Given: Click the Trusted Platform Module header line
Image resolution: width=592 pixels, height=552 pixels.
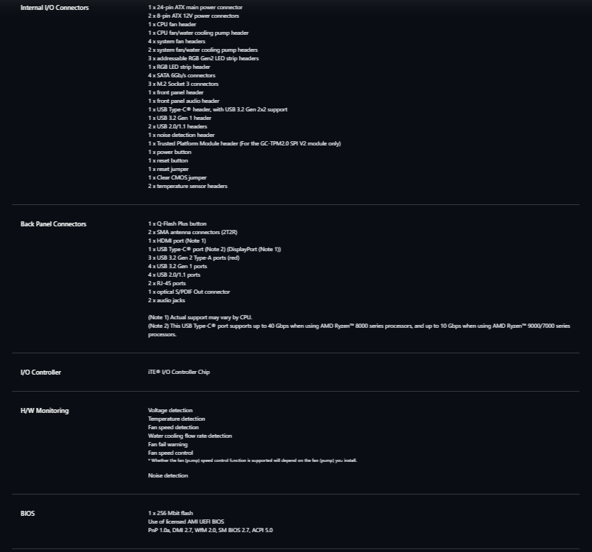Looking at the screenshot, I should pos(245,143).
